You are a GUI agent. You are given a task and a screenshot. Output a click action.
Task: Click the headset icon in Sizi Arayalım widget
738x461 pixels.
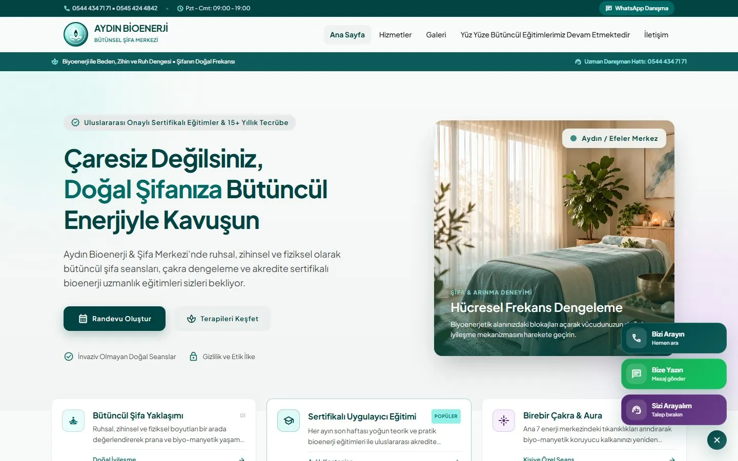tap(637, 410)
